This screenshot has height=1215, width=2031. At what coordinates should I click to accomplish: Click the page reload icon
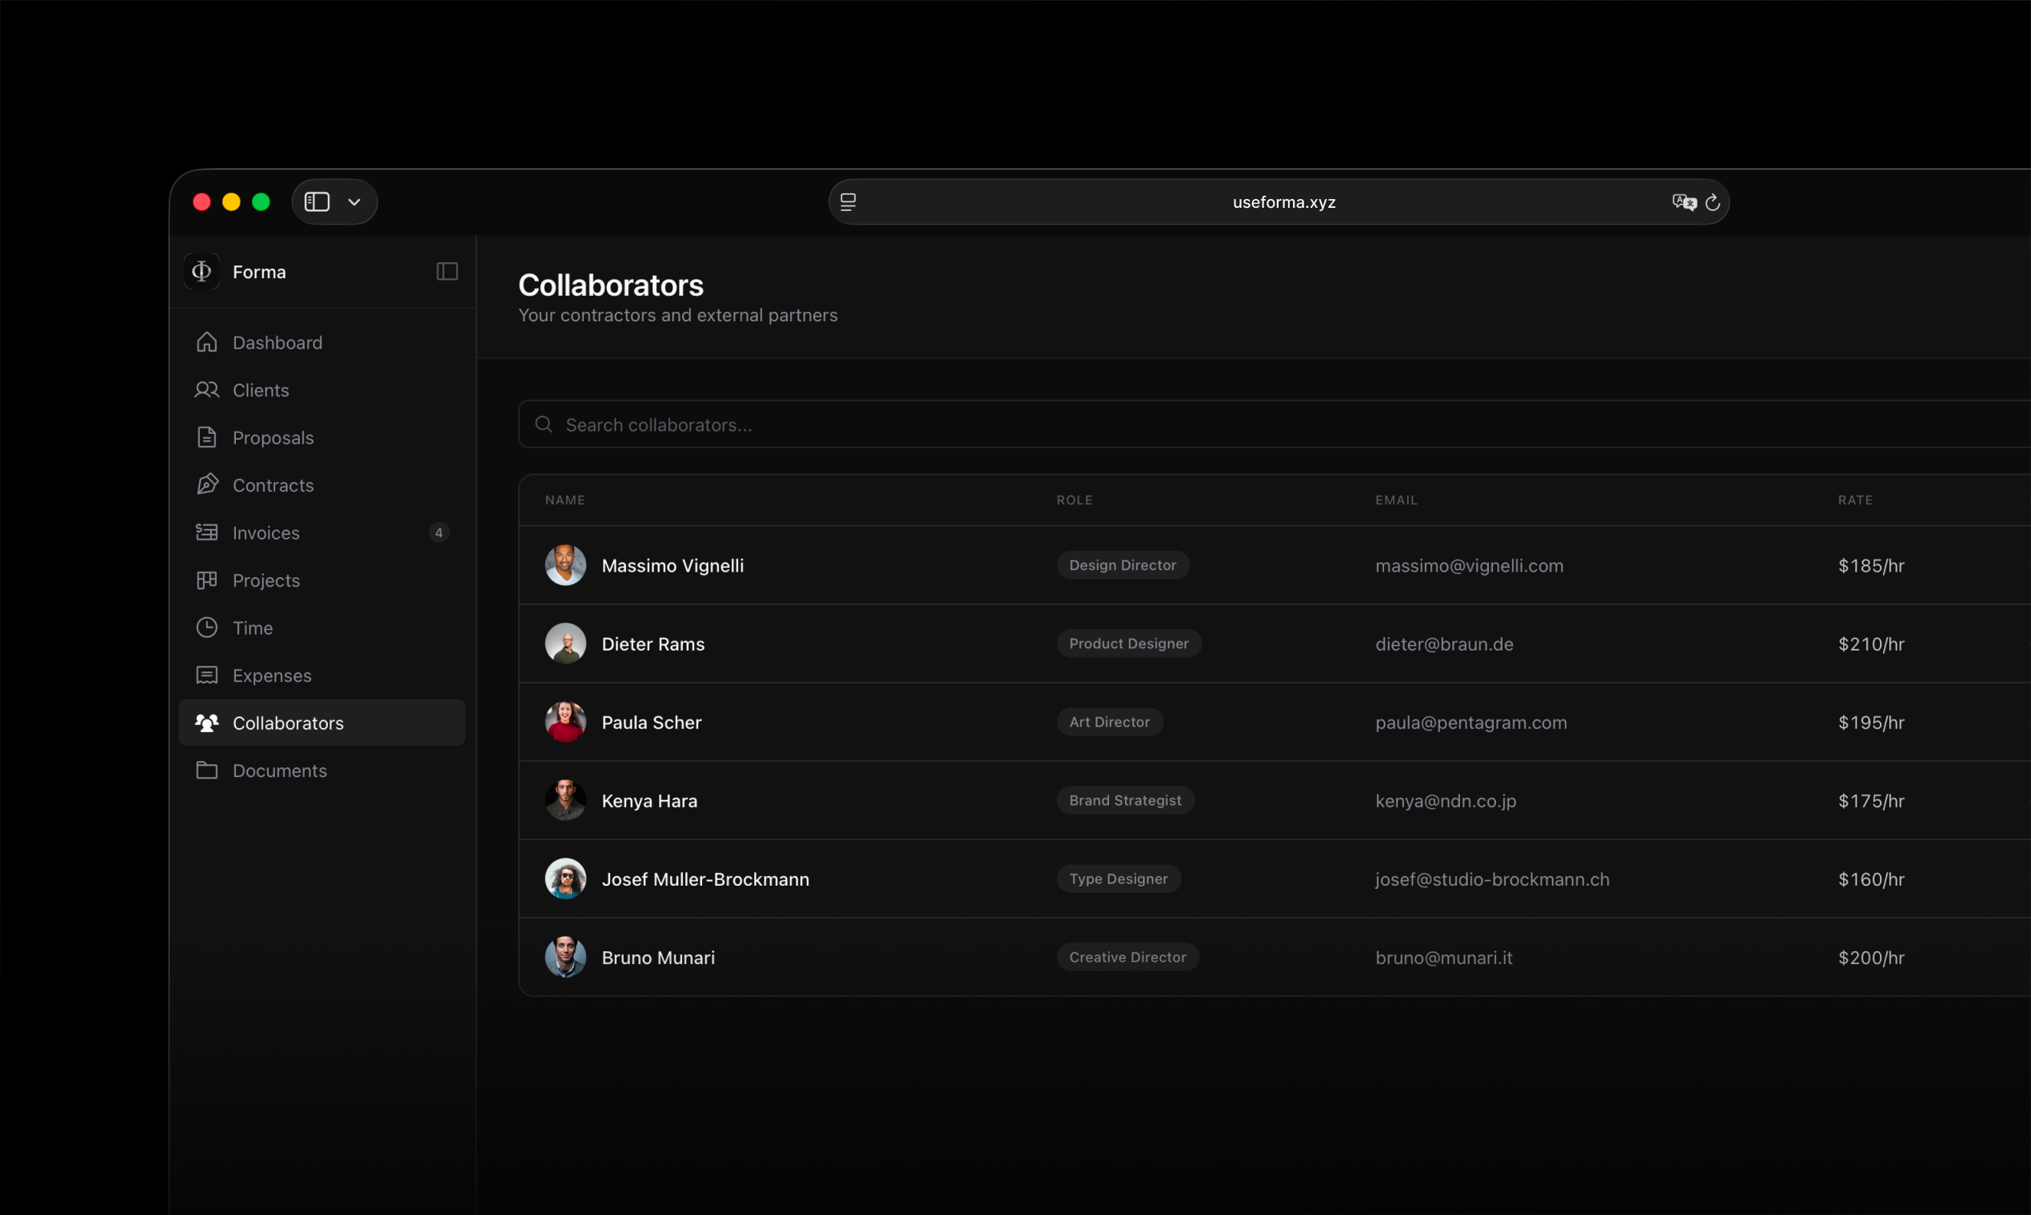point(1713,202)
